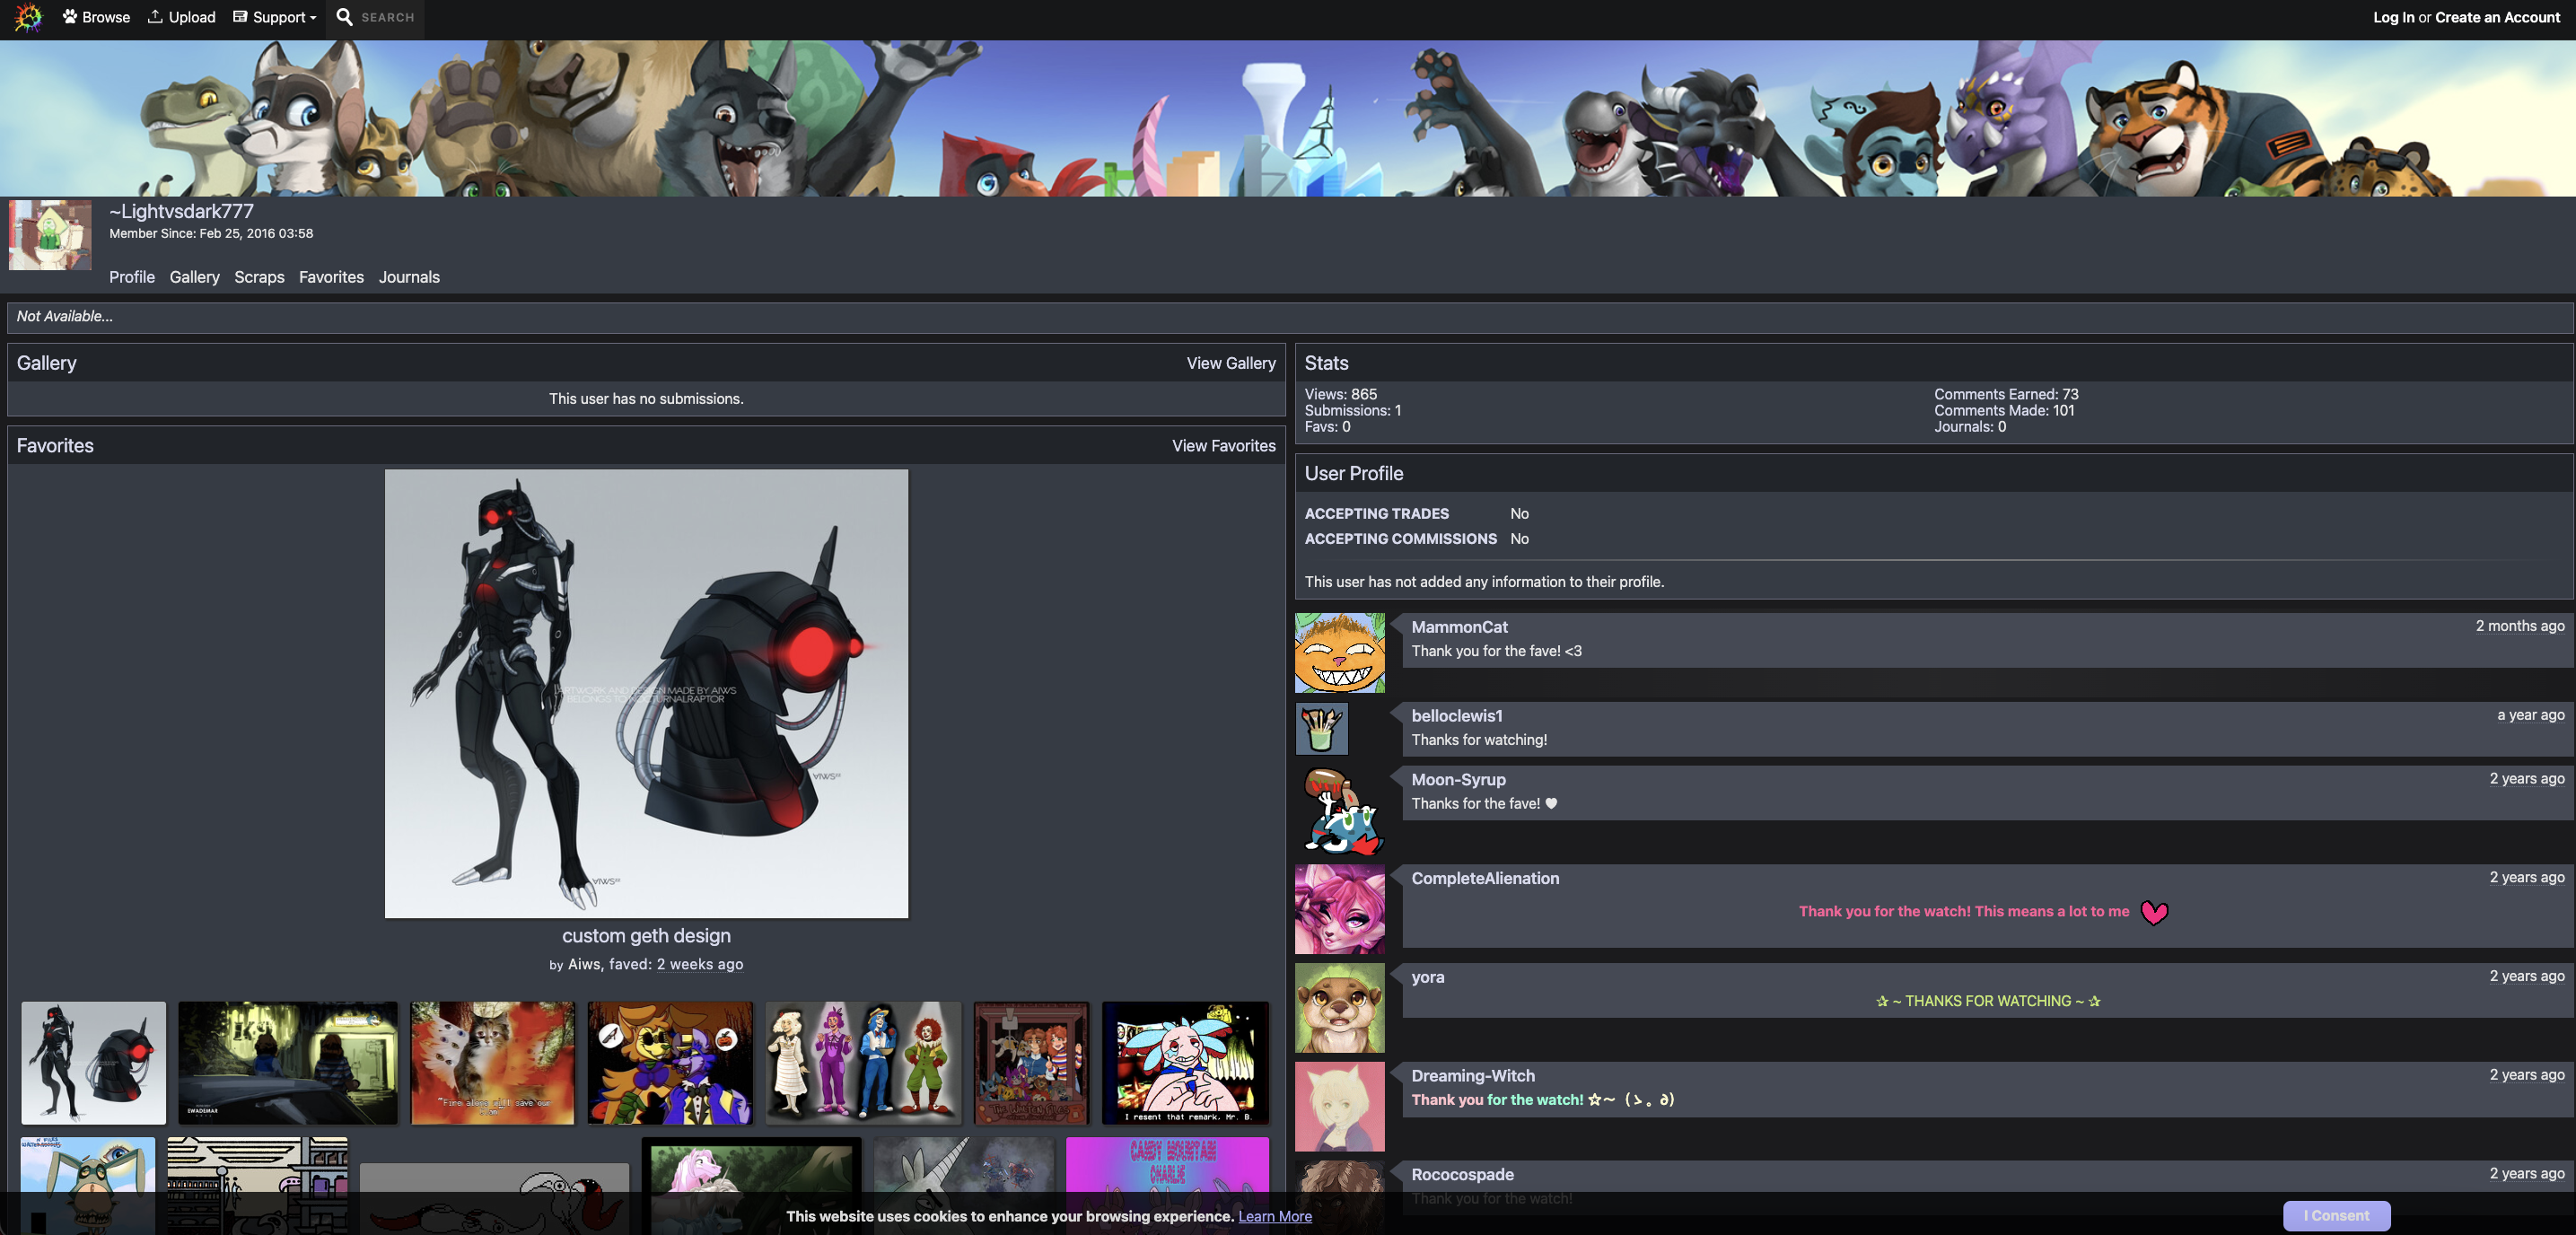Open the Dreaming-Witch username link

1472,1076
